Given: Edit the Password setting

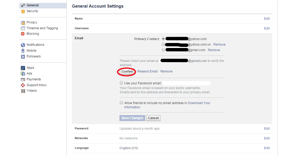Looking at the screenshot, I should point(267,129).
